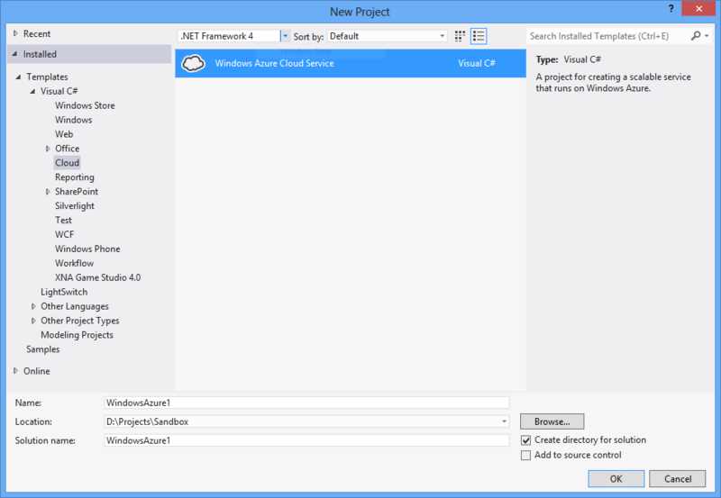Open the Location path dropdown arrow
Image resolution: width=721 pixels, height=498 pixels.
tap(504, 421)
